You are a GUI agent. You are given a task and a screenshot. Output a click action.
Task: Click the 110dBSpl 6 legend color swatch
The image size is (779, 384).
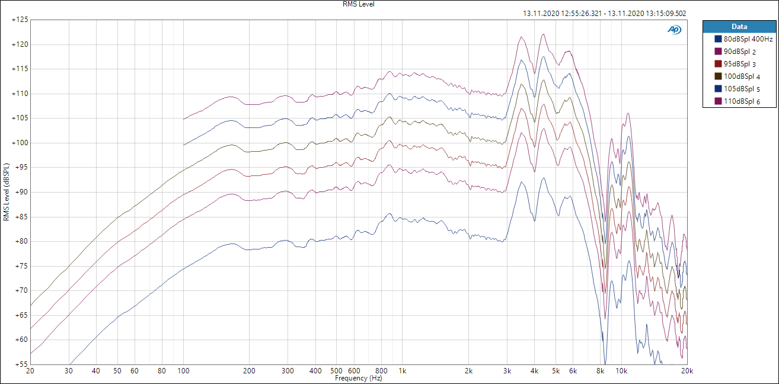(x=719, y=101)
